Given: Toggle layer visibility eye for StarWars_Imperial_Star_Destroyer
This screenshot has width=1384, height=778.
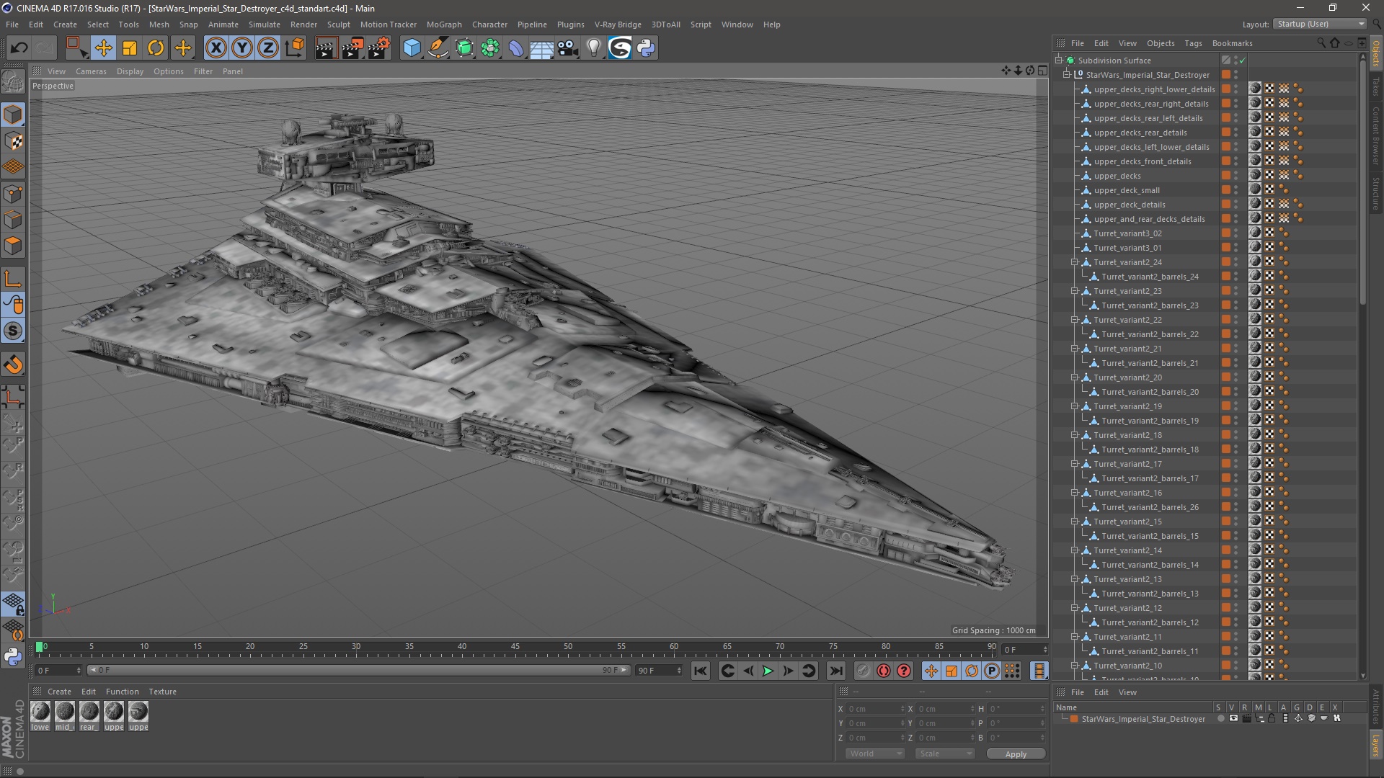Looking at the screenshot, I should pyautogui.click(x=1233, y=718).
